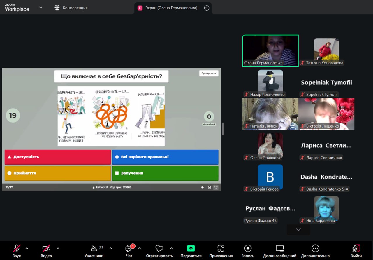Switch to the Конференция tab
Image resolution: width=373 pixels, height=260 pixels.
pos(71,8)
